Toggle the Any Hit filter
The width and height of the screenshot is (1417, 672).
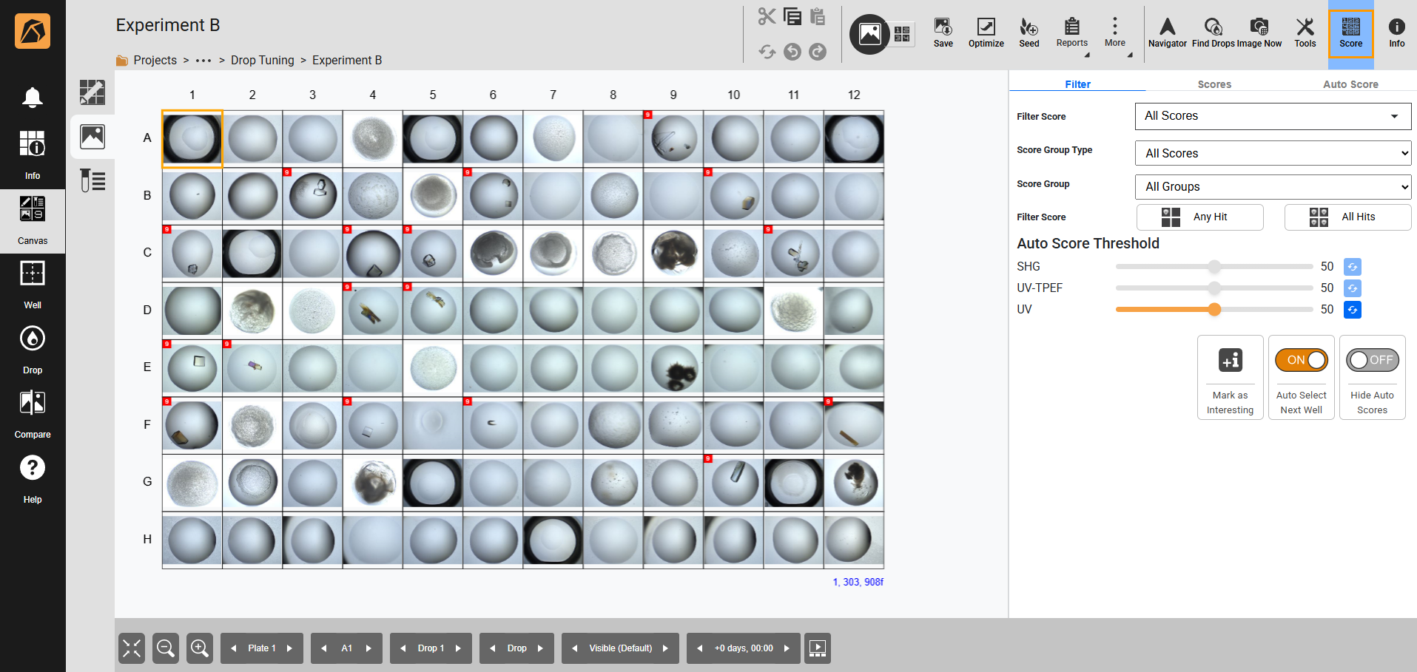1199,217
